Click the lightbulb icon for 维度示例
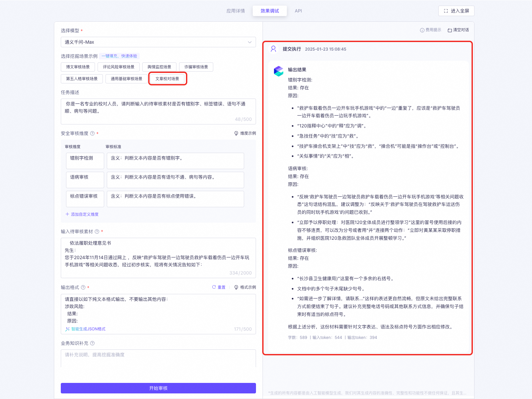 click(236, 133)
